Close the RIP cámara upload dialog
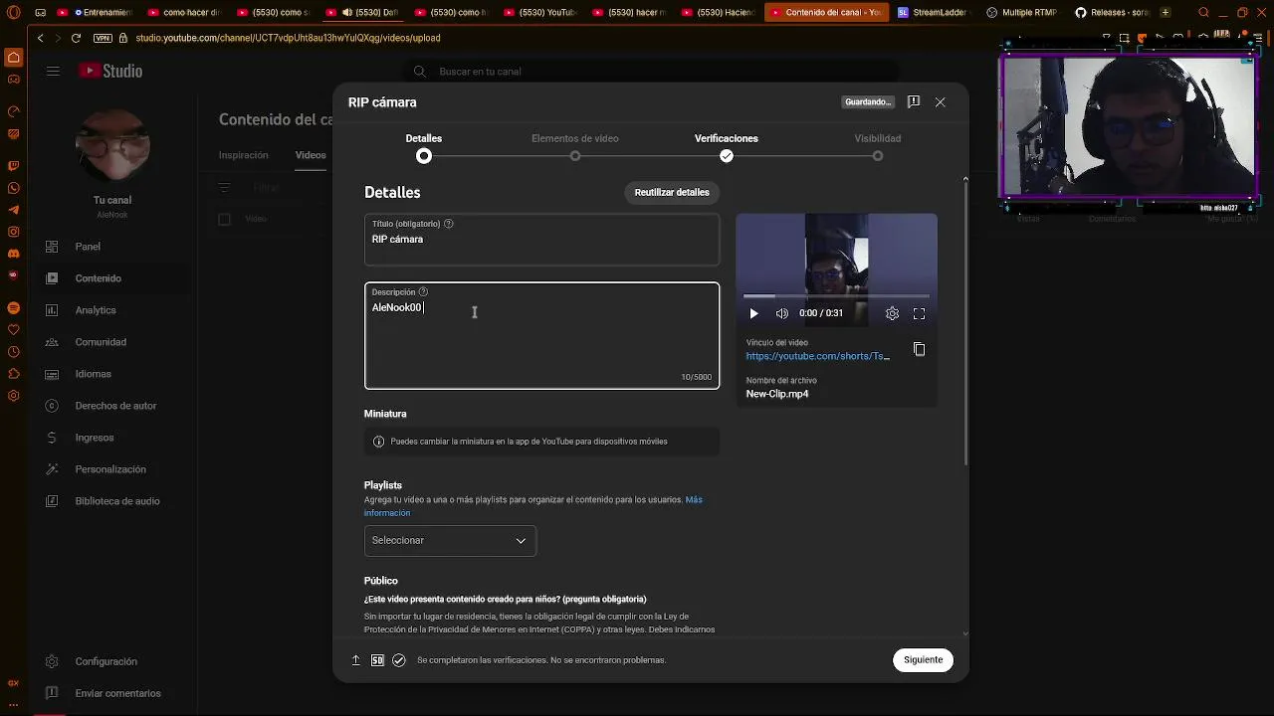Viewport: 1274px width, 716px height. [x=941, y=102]
